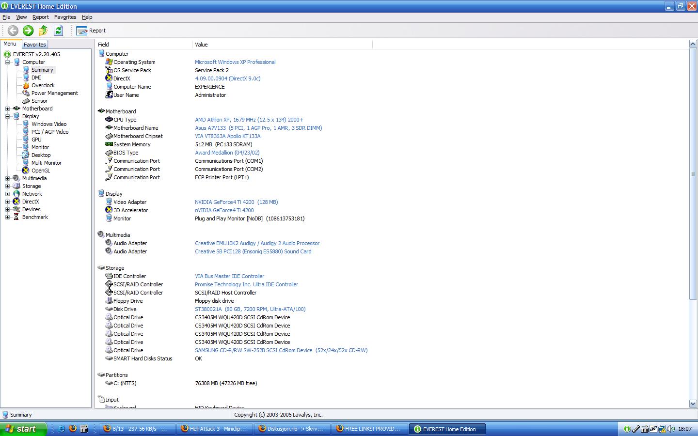Viewport: 698px width, 436px height.
Task: Open the Award Medallion BIOS link
Action: (227, 153)
